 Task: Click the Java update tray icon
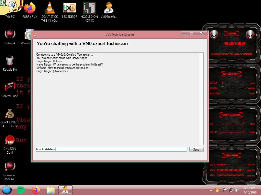[217, 190]
